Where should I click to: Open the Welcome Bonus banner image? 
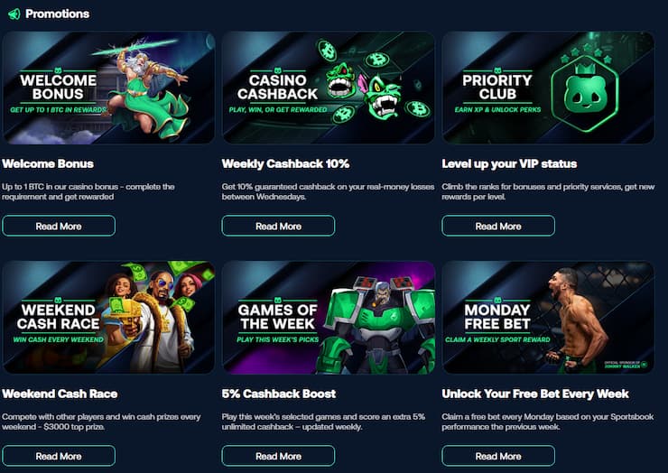pos(108,88)
